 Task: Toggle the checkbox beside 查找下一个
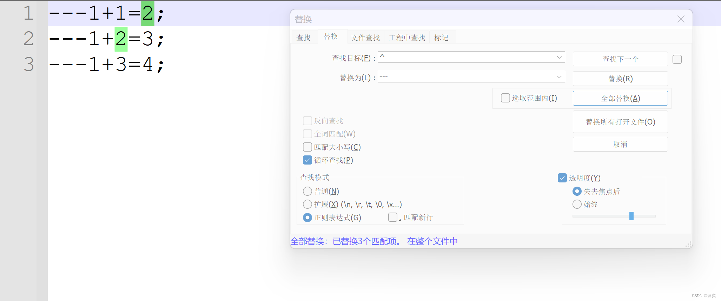(677, 59)
